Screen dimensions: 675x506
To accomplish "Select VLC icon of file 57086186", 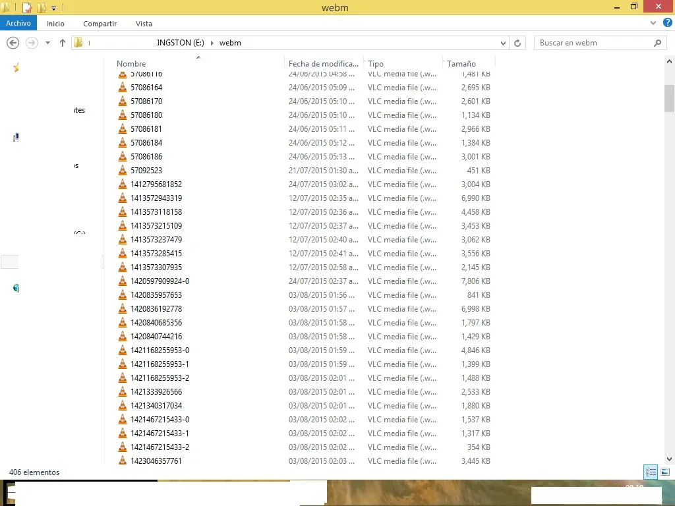I will click(123, 156).
